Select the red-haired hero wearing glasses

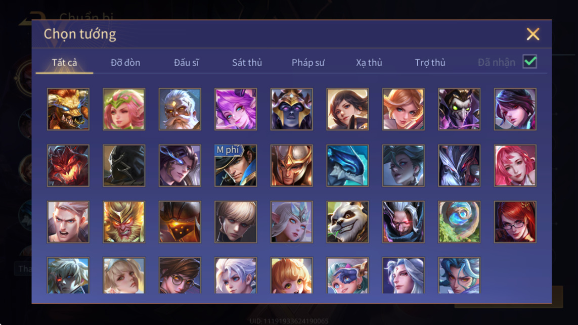pyautogui.click(x=515, y=222)
